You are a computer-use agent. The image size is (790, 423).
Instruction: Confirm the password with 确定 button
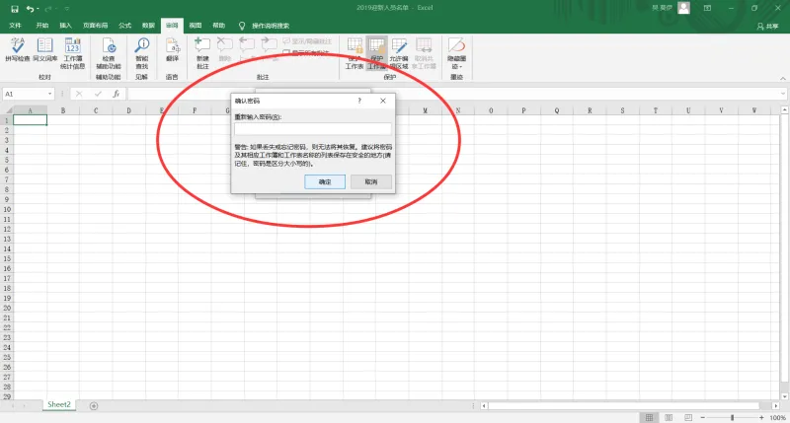(x=325, y=181)
